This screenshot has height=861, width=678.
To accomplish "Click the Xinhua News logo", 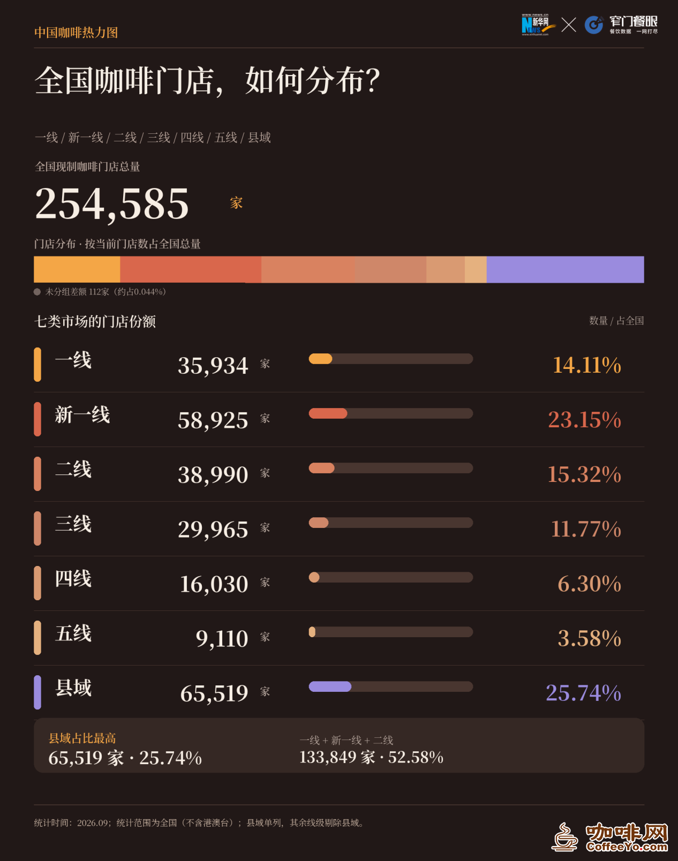I will coord(535,25).
